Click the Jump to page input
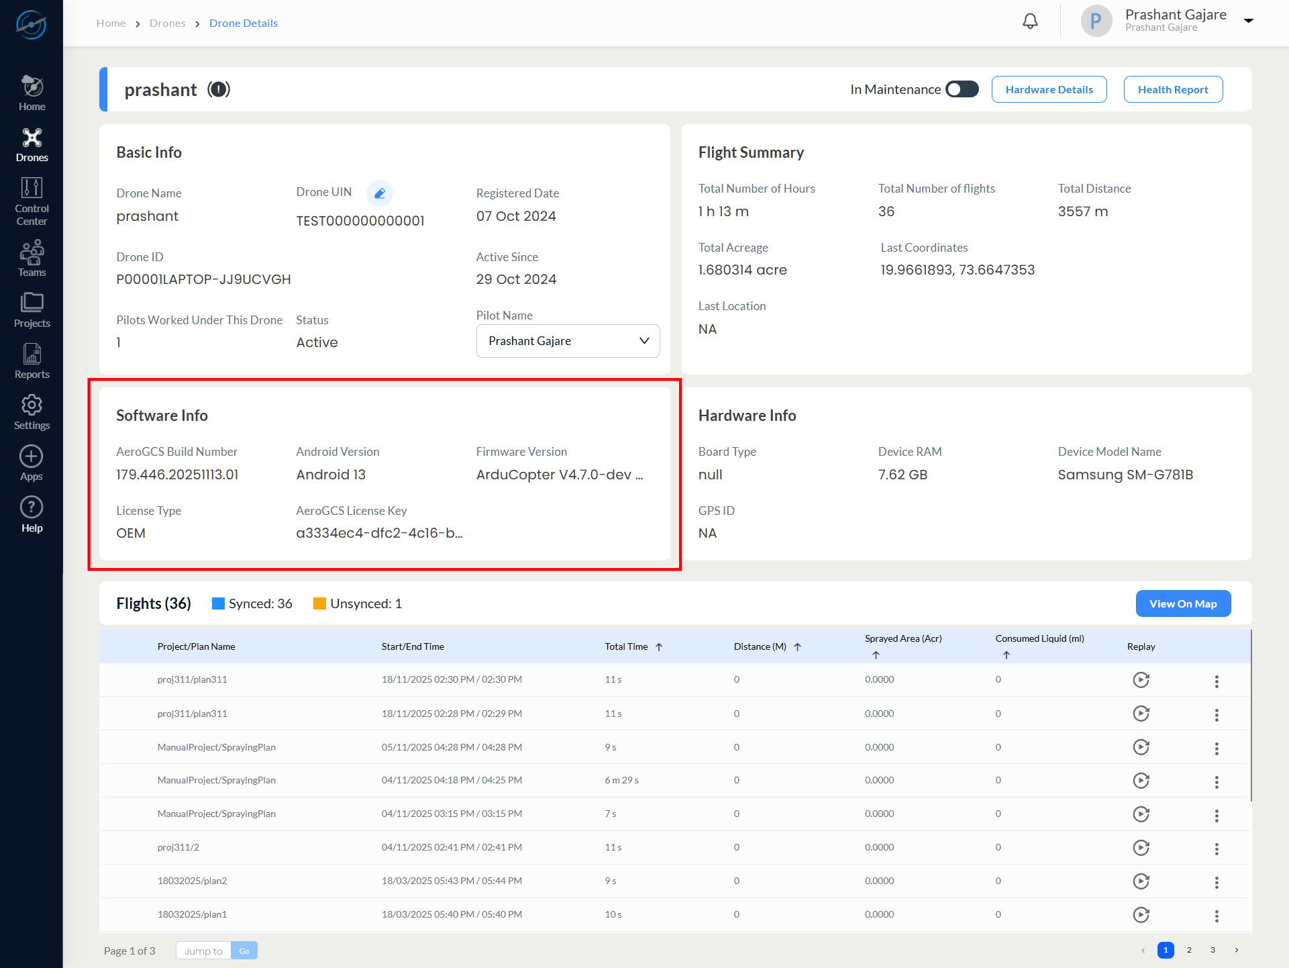The width and height of the screenshot is (1289, 968). pyautogui.click(x=203, y=951)
